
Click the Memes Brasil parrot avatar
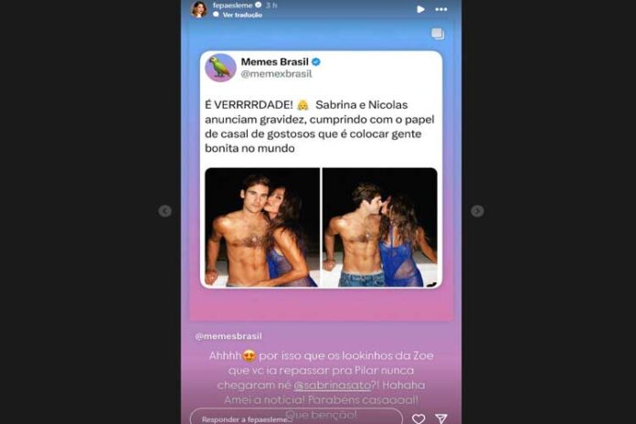click(x=220, y=68)
